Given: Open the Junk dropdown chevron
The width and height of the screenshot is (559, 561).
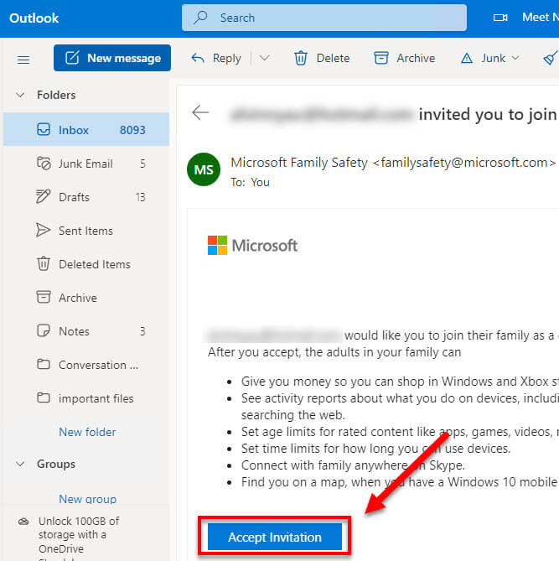Looking at the screenshot, I should (x=515, y=58).
